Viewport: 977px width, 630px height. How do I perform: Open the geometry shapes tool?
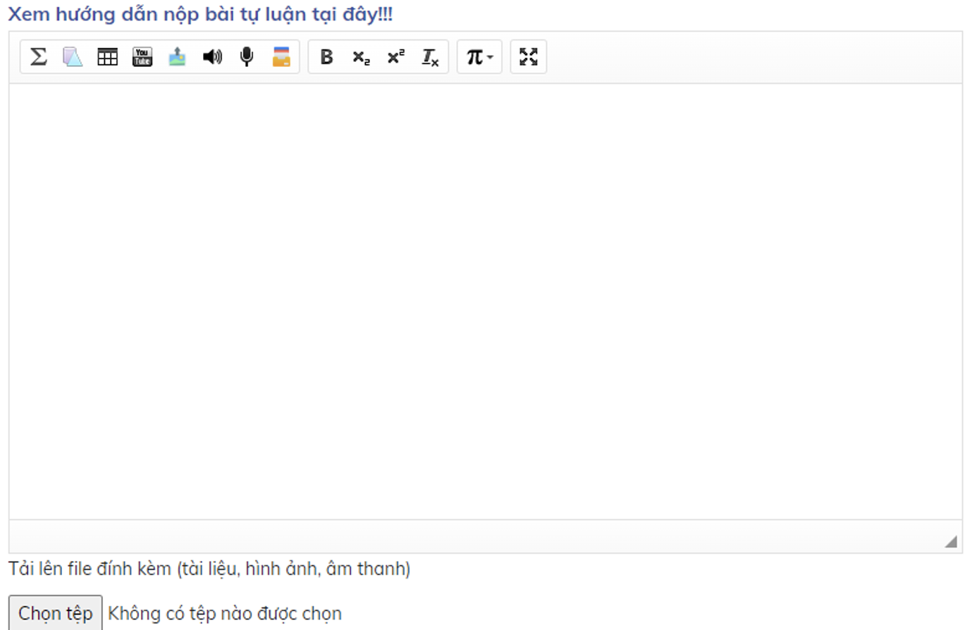(x=73, y=56)
